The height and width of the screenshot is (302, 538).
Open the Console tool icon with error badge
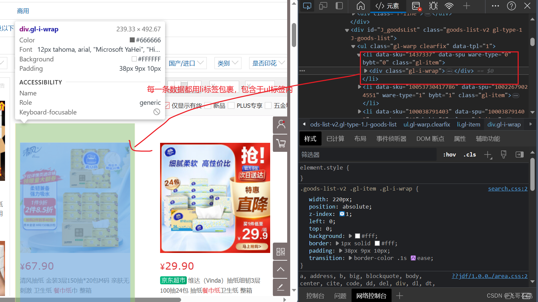pos(416,6)
